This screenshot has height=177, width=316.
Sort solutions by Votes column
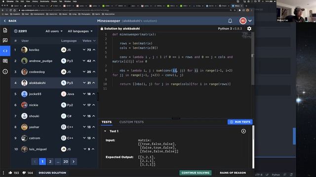pos(89,41)
